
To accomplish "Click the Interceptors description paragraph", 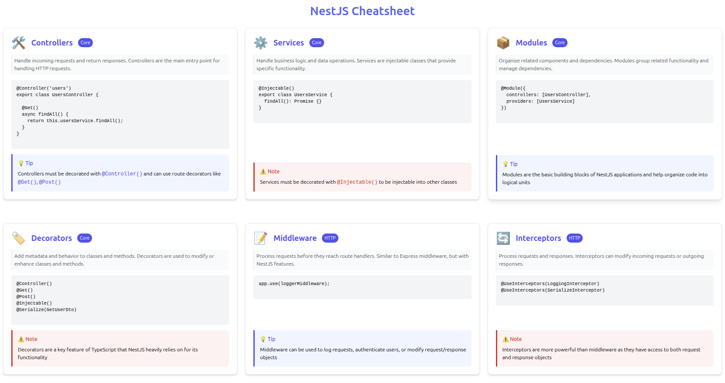I will pos(605,260).
